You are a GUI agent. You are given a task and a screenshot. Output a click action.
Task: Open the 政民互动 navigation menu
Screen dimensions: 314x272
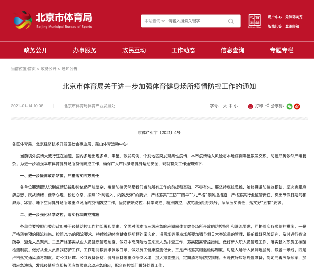point(134,50)
